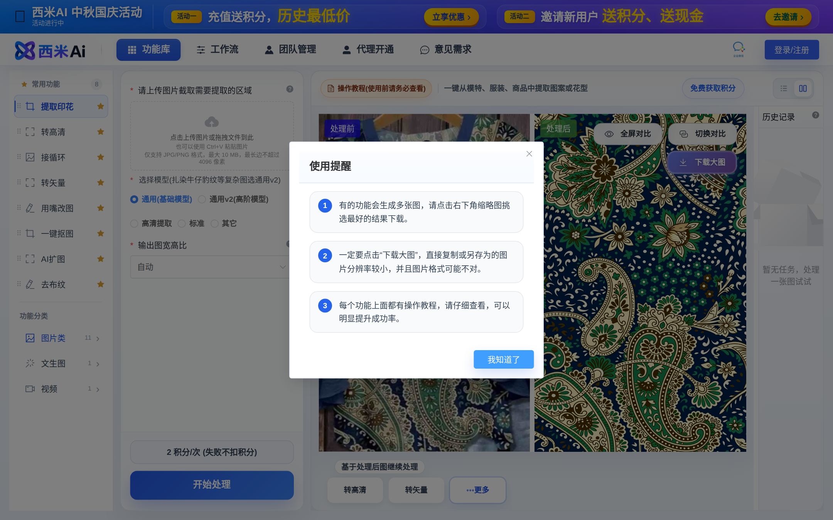Viewport: 833px width, 520px height.
Task: Open the customer service headset icon
Action: pyautogui.click(x=738, y=49)
